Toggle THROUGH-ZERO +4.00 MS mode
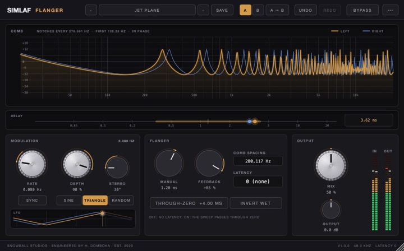 tap(189, 203)
